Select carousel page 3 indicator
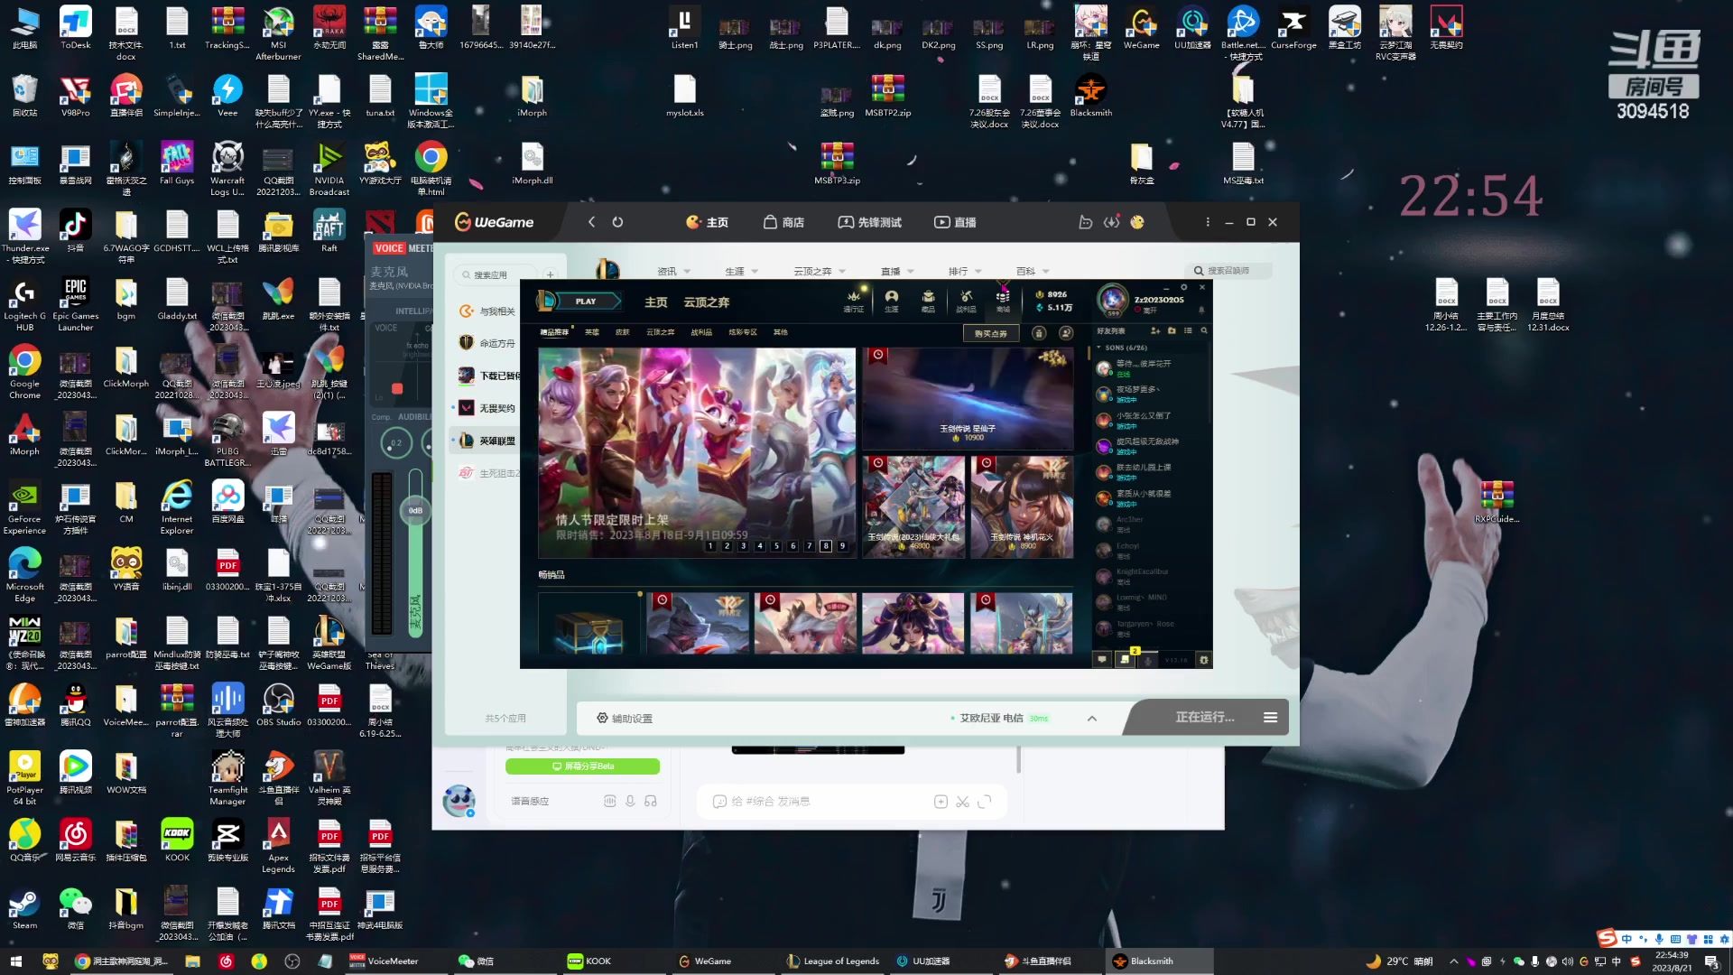 (x=743, y=546)
